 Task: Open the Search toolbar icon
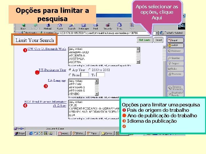click(x=72, y=25)
